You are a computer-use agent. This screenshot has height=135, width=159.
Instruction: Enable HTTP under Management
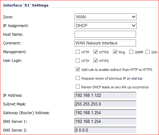78,52
